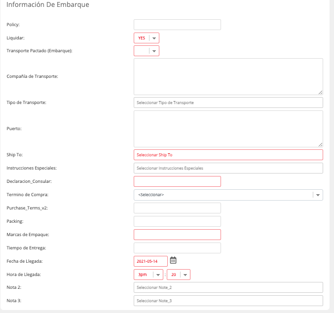Click the Marcas de Empaque input field
The width and height of the screenshot is (334, 313).
click(x=177, y=235)
